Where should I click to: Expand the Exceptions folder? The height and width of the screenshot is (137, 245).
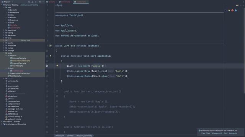[6, 13]
